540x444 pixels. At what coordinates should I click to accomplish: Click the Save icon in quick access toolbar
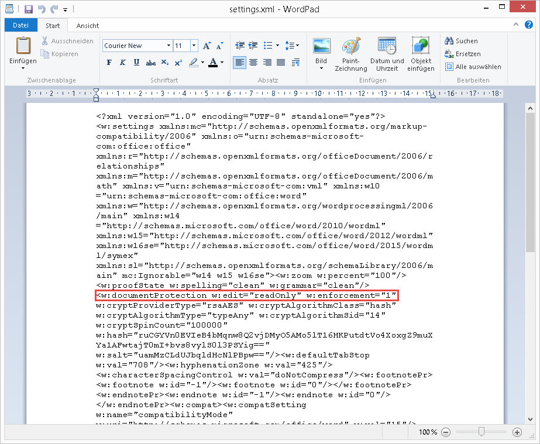click(29, 9)
